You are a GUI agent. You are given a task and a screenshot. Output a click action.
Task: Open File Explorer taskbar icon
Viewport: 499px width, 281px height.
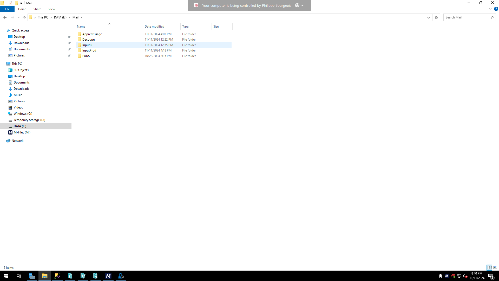(x=45, y=276)
